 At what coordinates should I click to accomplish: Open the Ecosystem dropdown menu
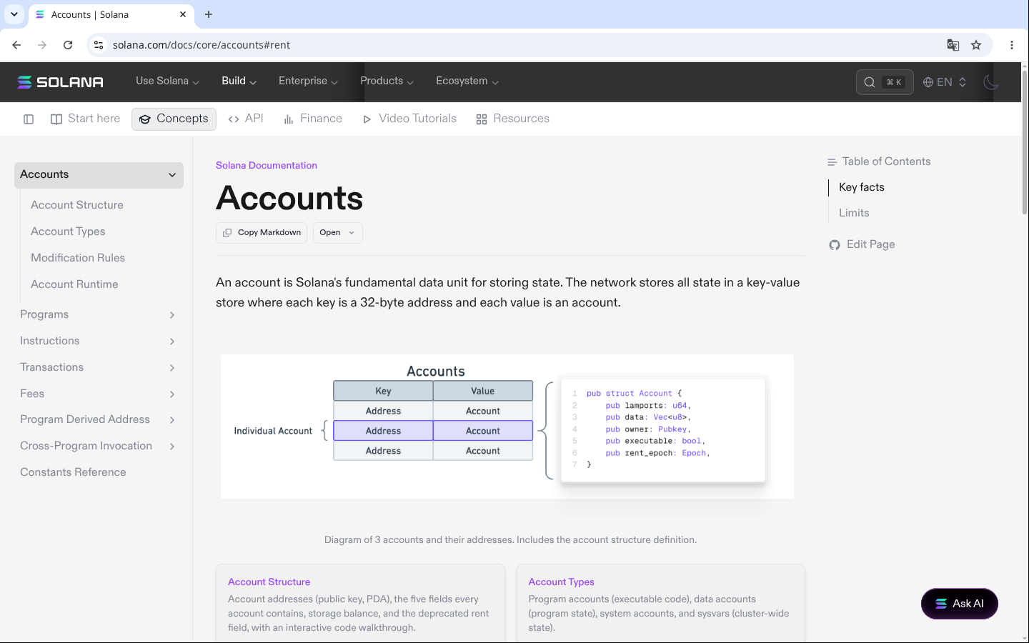pyautogui.click(x=467, y=81)
